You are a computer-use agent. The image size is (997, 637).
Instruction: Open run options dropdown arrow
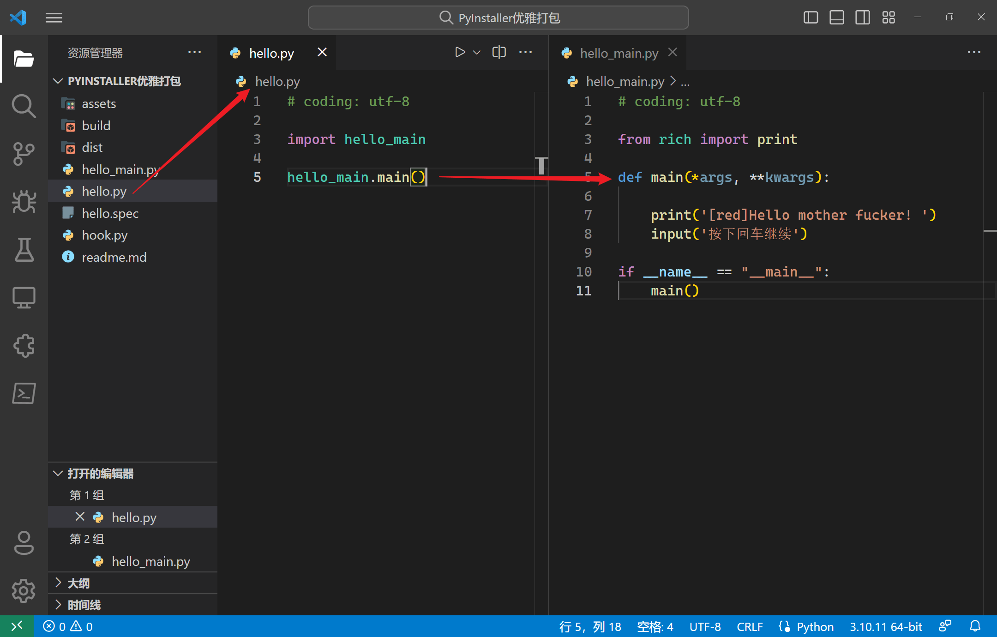click(477, 53)
